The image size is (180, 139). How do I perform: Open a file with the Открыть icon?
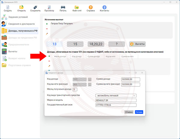[21, 7]
